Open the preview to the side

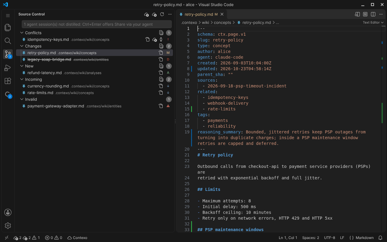coord(357,14)
